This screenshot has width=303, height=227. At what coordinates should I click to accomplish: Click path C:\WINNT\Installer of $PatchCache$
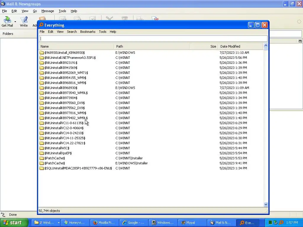coord(129,158)
